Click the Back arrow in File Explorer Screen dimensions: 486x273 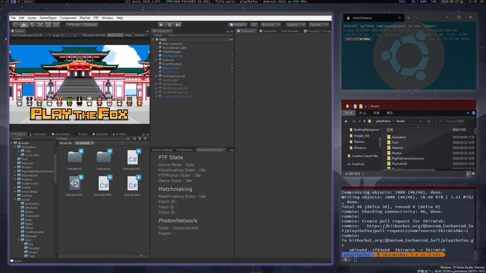coord(346,121)
